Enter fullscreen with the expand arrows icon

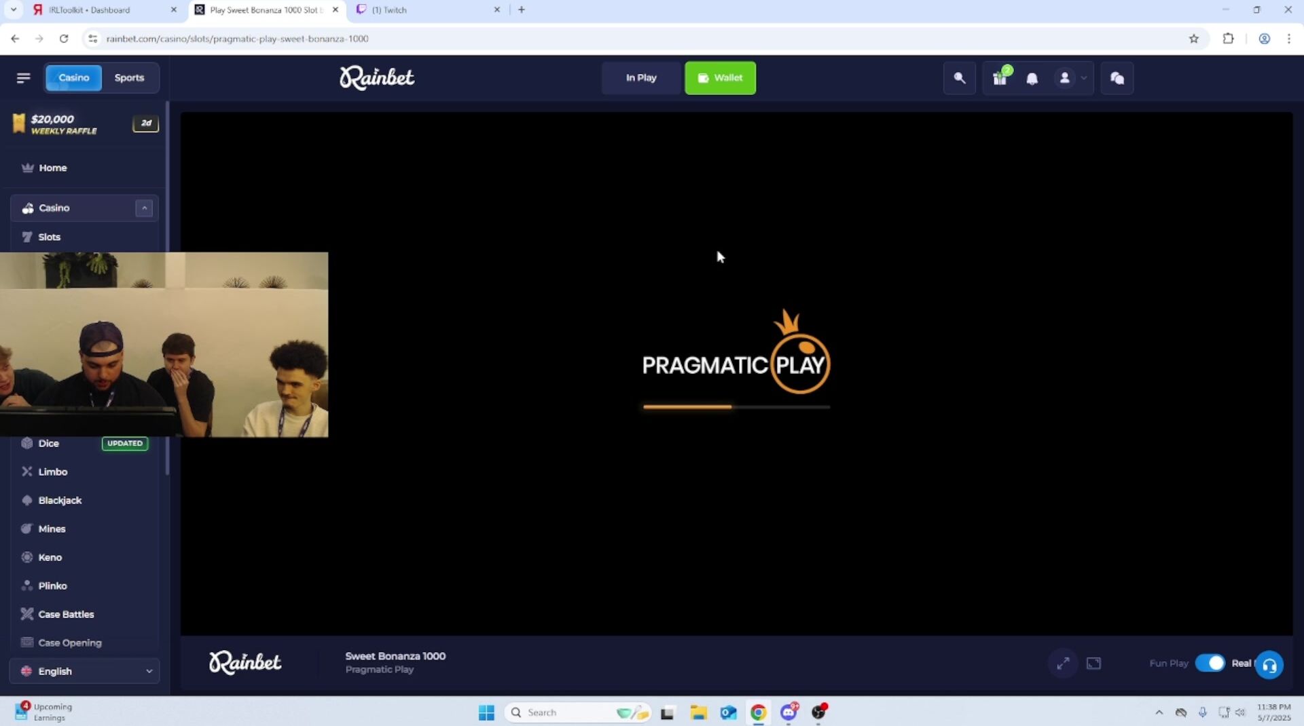(1063, 664)
